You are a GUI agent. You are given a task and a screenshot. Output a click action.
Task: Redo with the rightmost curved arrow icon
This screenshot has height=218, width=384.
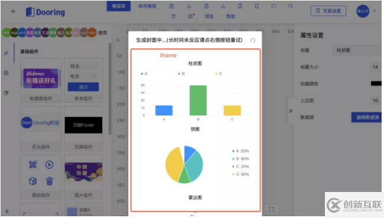290,6
